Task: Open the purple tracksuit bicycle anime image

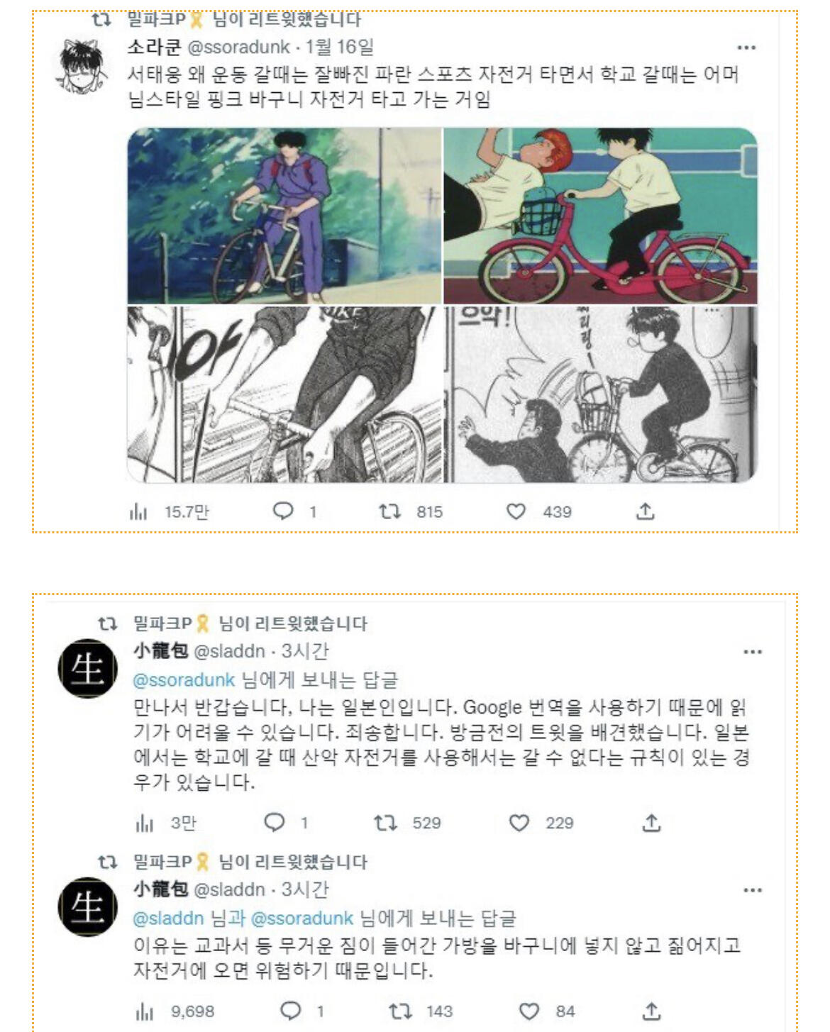Action: pyautogui.click(x=284, y=216)
